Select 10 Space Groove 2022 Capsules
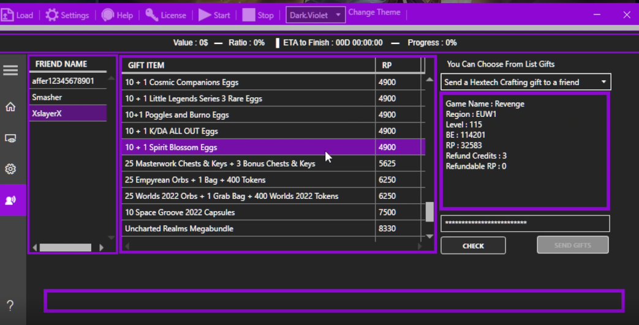639x325 pixels. click(273, 212)
